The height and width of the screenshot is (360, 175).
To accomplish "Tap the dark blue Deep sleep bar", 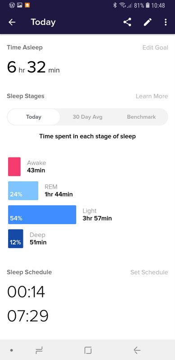I will point(16,238).
